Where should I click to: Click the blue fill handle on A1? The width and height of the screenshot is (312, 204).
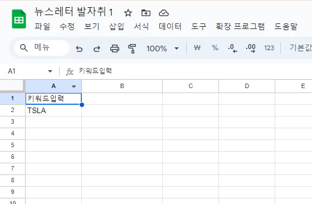coord(82,105)
